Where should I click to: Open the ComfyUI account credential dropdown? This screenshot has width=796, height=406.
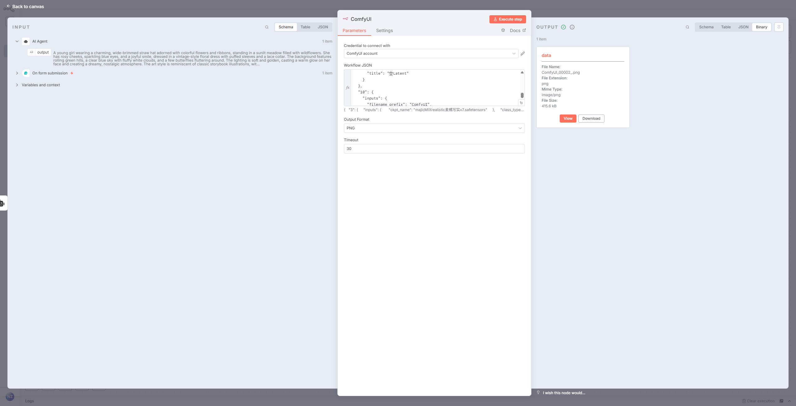point(431,54)
